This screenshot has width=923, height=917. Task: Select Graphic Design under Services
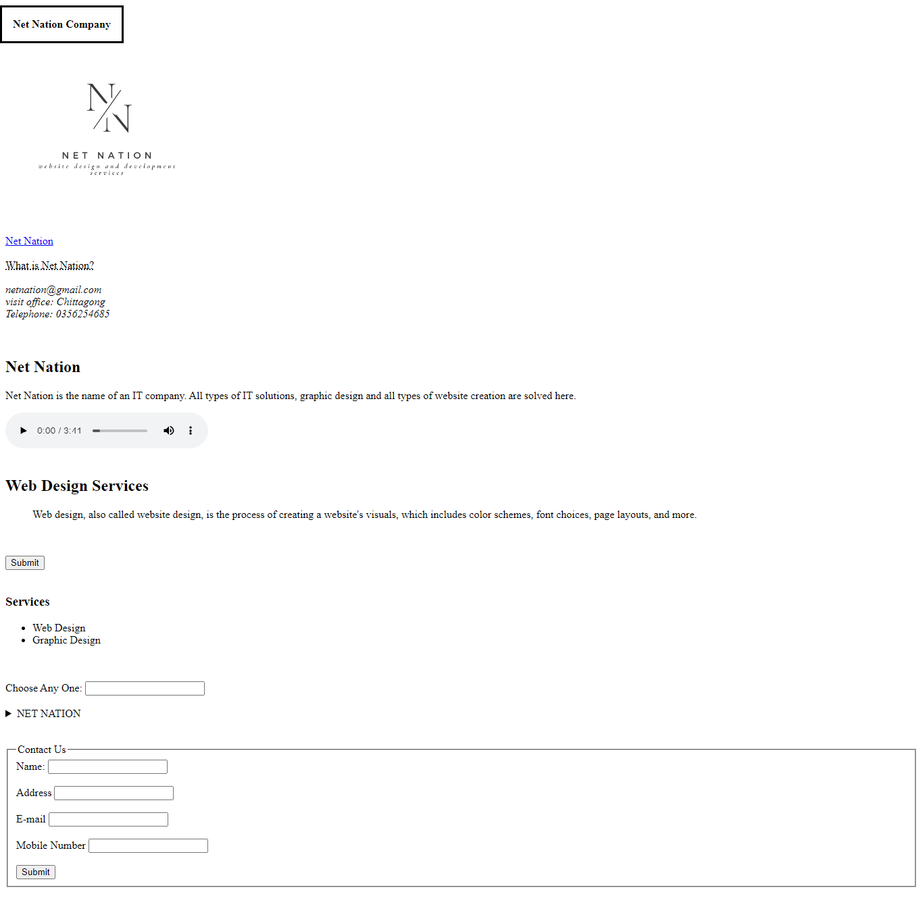[66, 640]
